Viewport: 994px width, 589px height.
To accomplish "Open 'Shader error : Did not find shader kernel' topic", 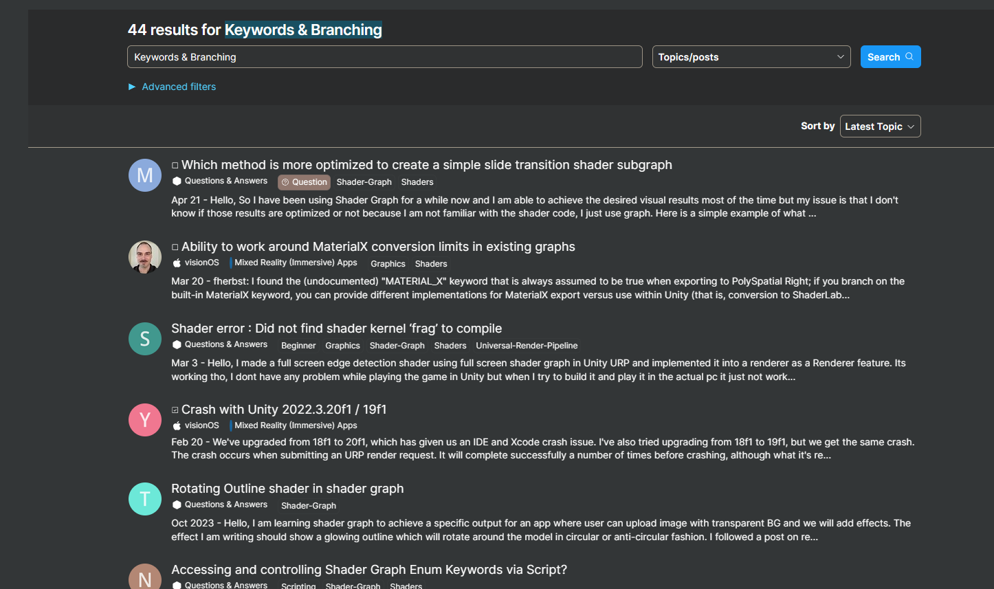I will point(336,329).
